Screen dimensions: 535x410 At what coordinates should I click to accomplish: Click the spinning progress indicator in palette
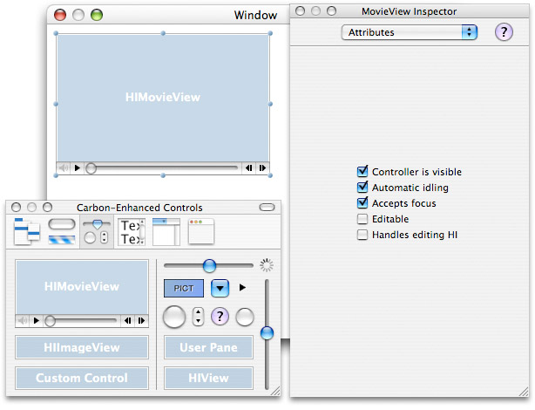267,265
